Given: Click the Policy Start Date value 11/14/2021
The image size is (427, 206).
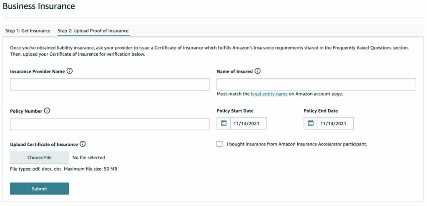Looking at the screenshot, I should click(249, 123).
